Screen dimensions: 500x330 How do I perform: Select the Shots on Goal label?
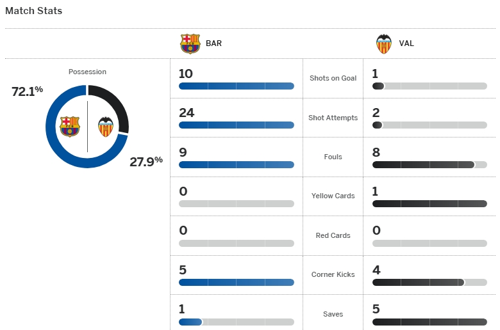[333, 78]
